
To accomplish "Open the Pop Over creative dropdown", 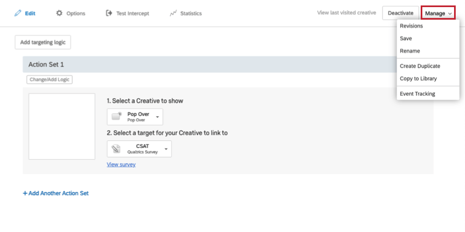I will [158, 117].
